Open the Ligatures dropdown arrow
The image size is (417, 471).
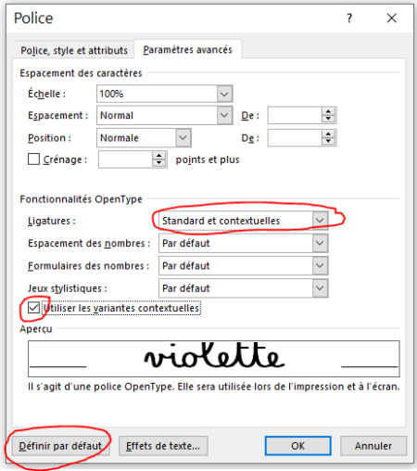(x=320, y=221)
